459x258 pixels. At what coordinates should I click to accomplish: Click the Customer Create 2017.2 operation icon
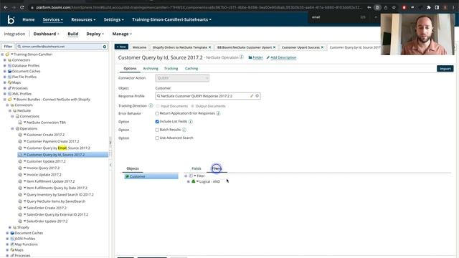tap(20, 135)
